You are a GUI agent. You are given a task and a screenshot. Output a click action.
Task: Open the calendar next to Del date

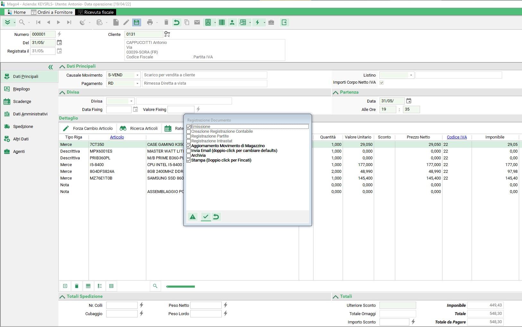pos(59,43)
